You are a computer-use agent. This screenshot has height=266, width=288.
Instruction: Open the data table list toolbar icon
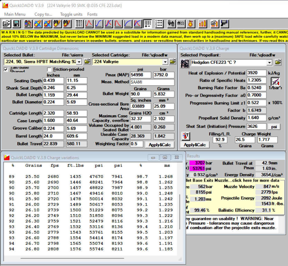[79, 24]
